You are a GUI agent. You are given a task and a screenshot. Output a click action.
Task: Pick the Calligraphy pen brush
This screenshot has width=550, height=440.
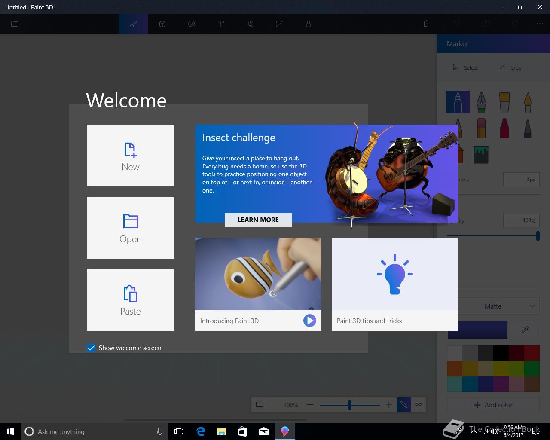[481, 102]
